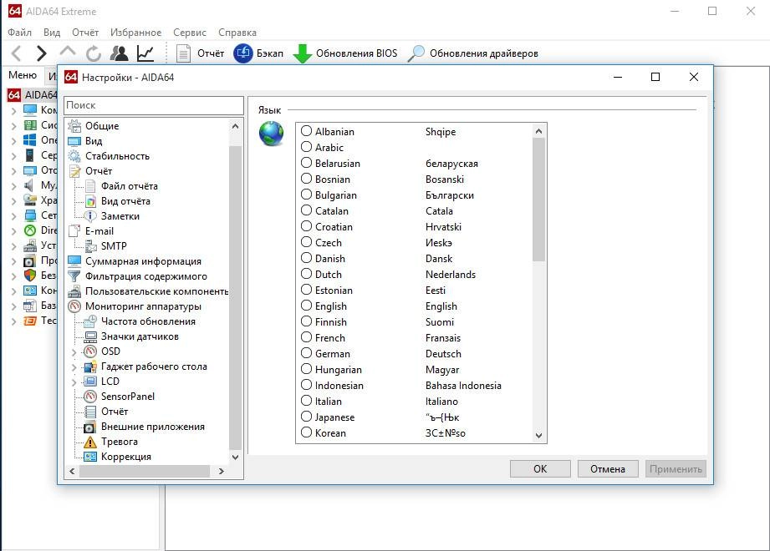Image resolution: width=770 pixels, height=551 pixels.
Task: Select Japanese language radio button
Action: (x=307, y=417)
